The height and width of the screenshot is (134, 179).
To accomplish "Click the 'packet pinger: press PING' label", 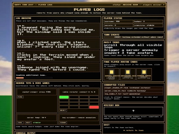I will (37, 92).
